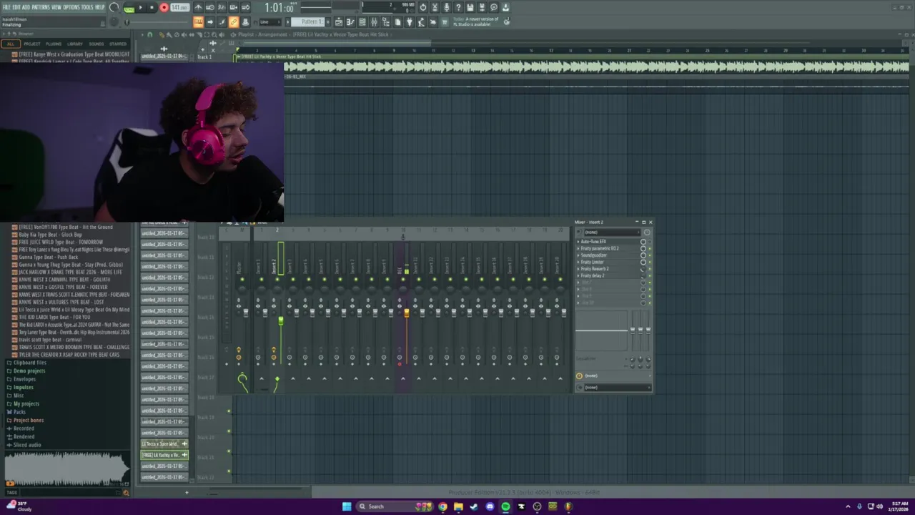This screenshot has height=515, width=915.
Task: Toggle Song/Pattern mode green button
Action: (129, 9)
